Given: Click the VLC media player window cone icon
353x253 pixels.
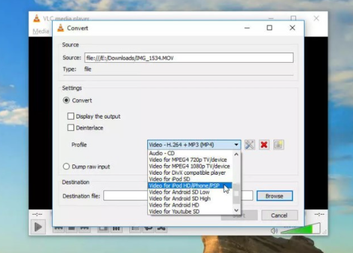Looking at the screenshot, I should click(36, 18).
